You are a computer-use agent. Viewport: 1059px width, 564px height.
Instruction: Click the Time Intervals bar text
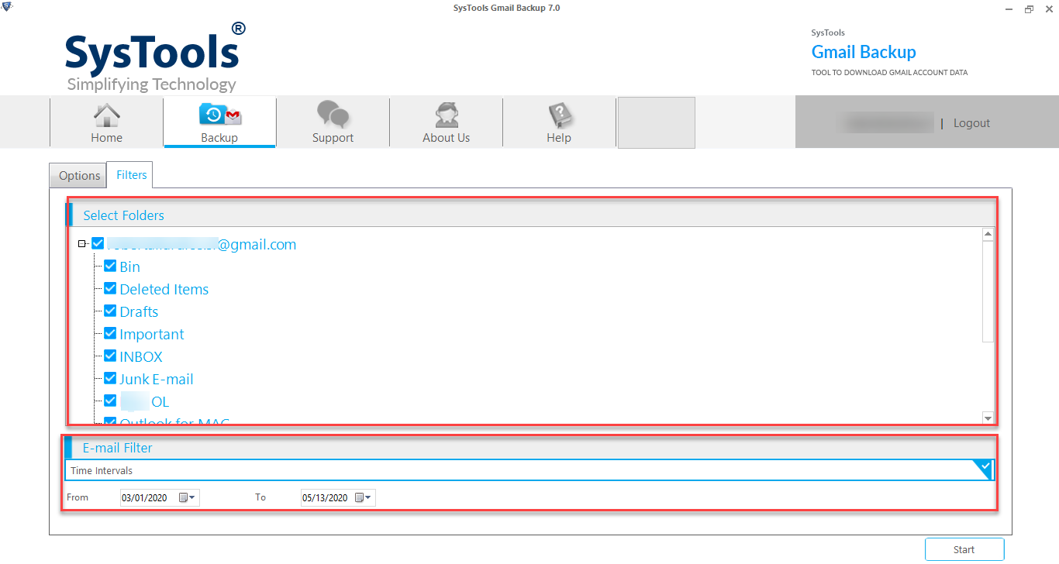point(102,470)
